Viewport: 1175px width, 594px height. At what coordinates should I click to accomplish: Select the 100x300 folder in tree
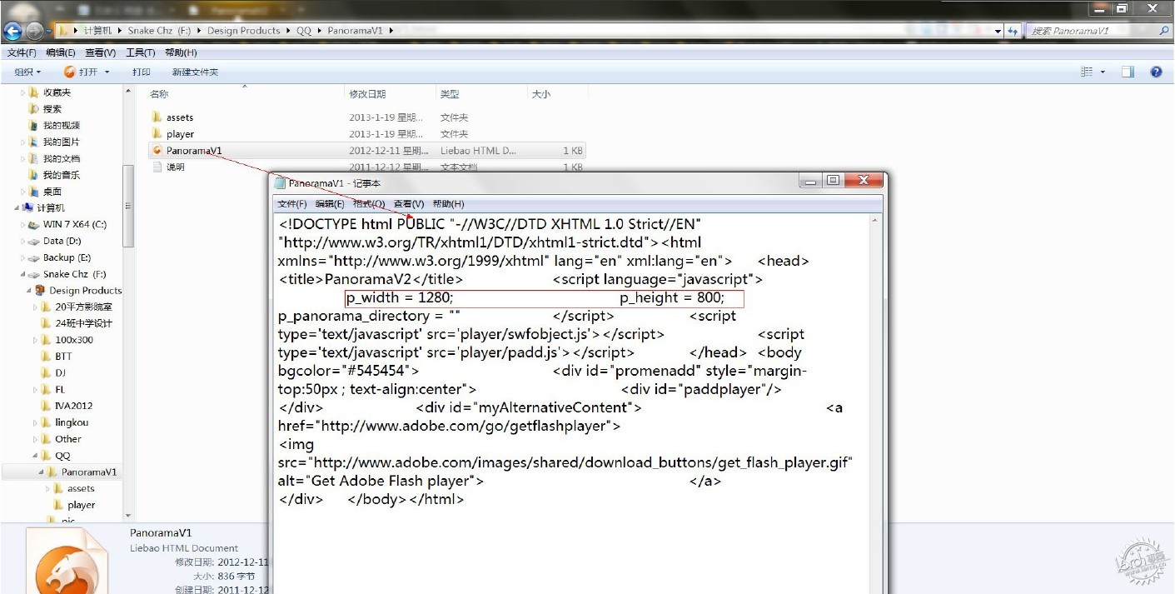point(74,340)
